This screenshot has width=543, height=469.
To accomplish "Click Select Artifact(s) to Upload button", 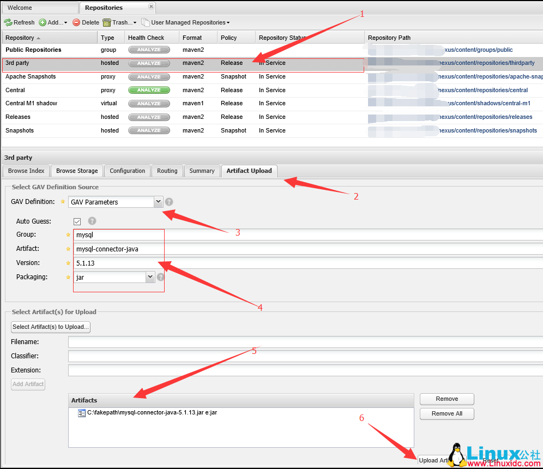I will [51, 327].
